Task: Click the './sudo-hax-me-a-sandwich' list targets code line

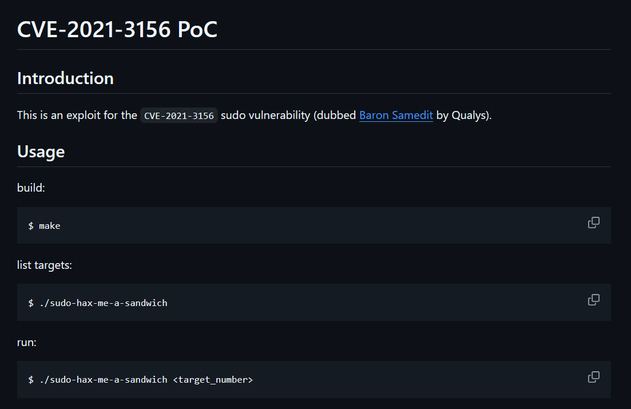Action: coord(98,303)
